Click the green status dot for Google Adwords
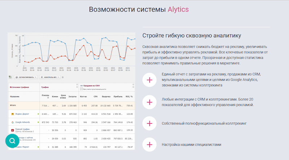 [38, 122]
